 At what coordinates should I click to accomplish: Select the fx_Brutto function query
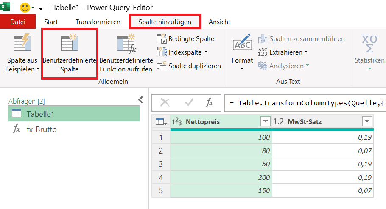(x=74, y=129)
